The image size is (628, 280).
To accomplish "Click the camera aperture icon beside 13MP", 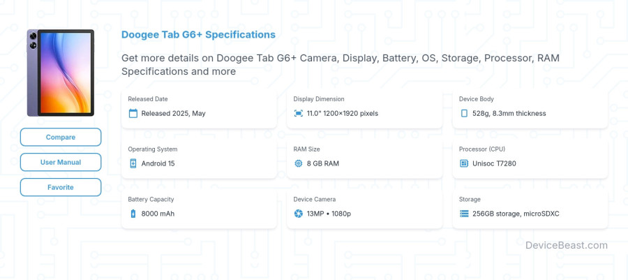I will coord(299,214).
